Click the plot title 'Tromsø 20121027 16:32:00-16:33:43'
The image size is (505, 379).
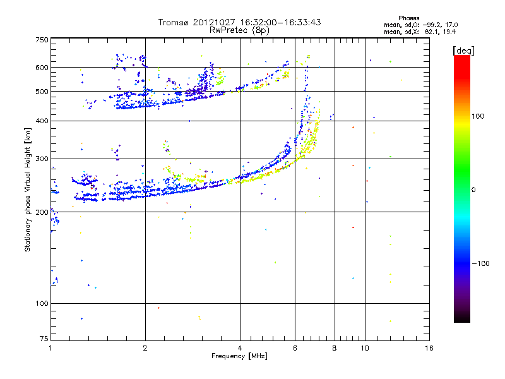[x=239, y=22]
